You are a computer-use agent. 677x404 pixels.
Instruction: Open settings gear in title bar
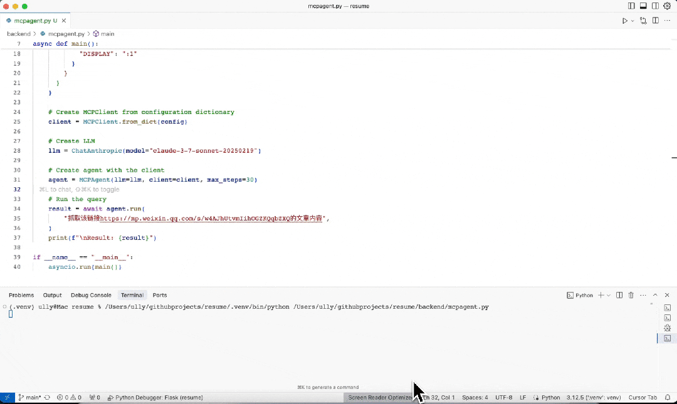click(x=667, y=6)
